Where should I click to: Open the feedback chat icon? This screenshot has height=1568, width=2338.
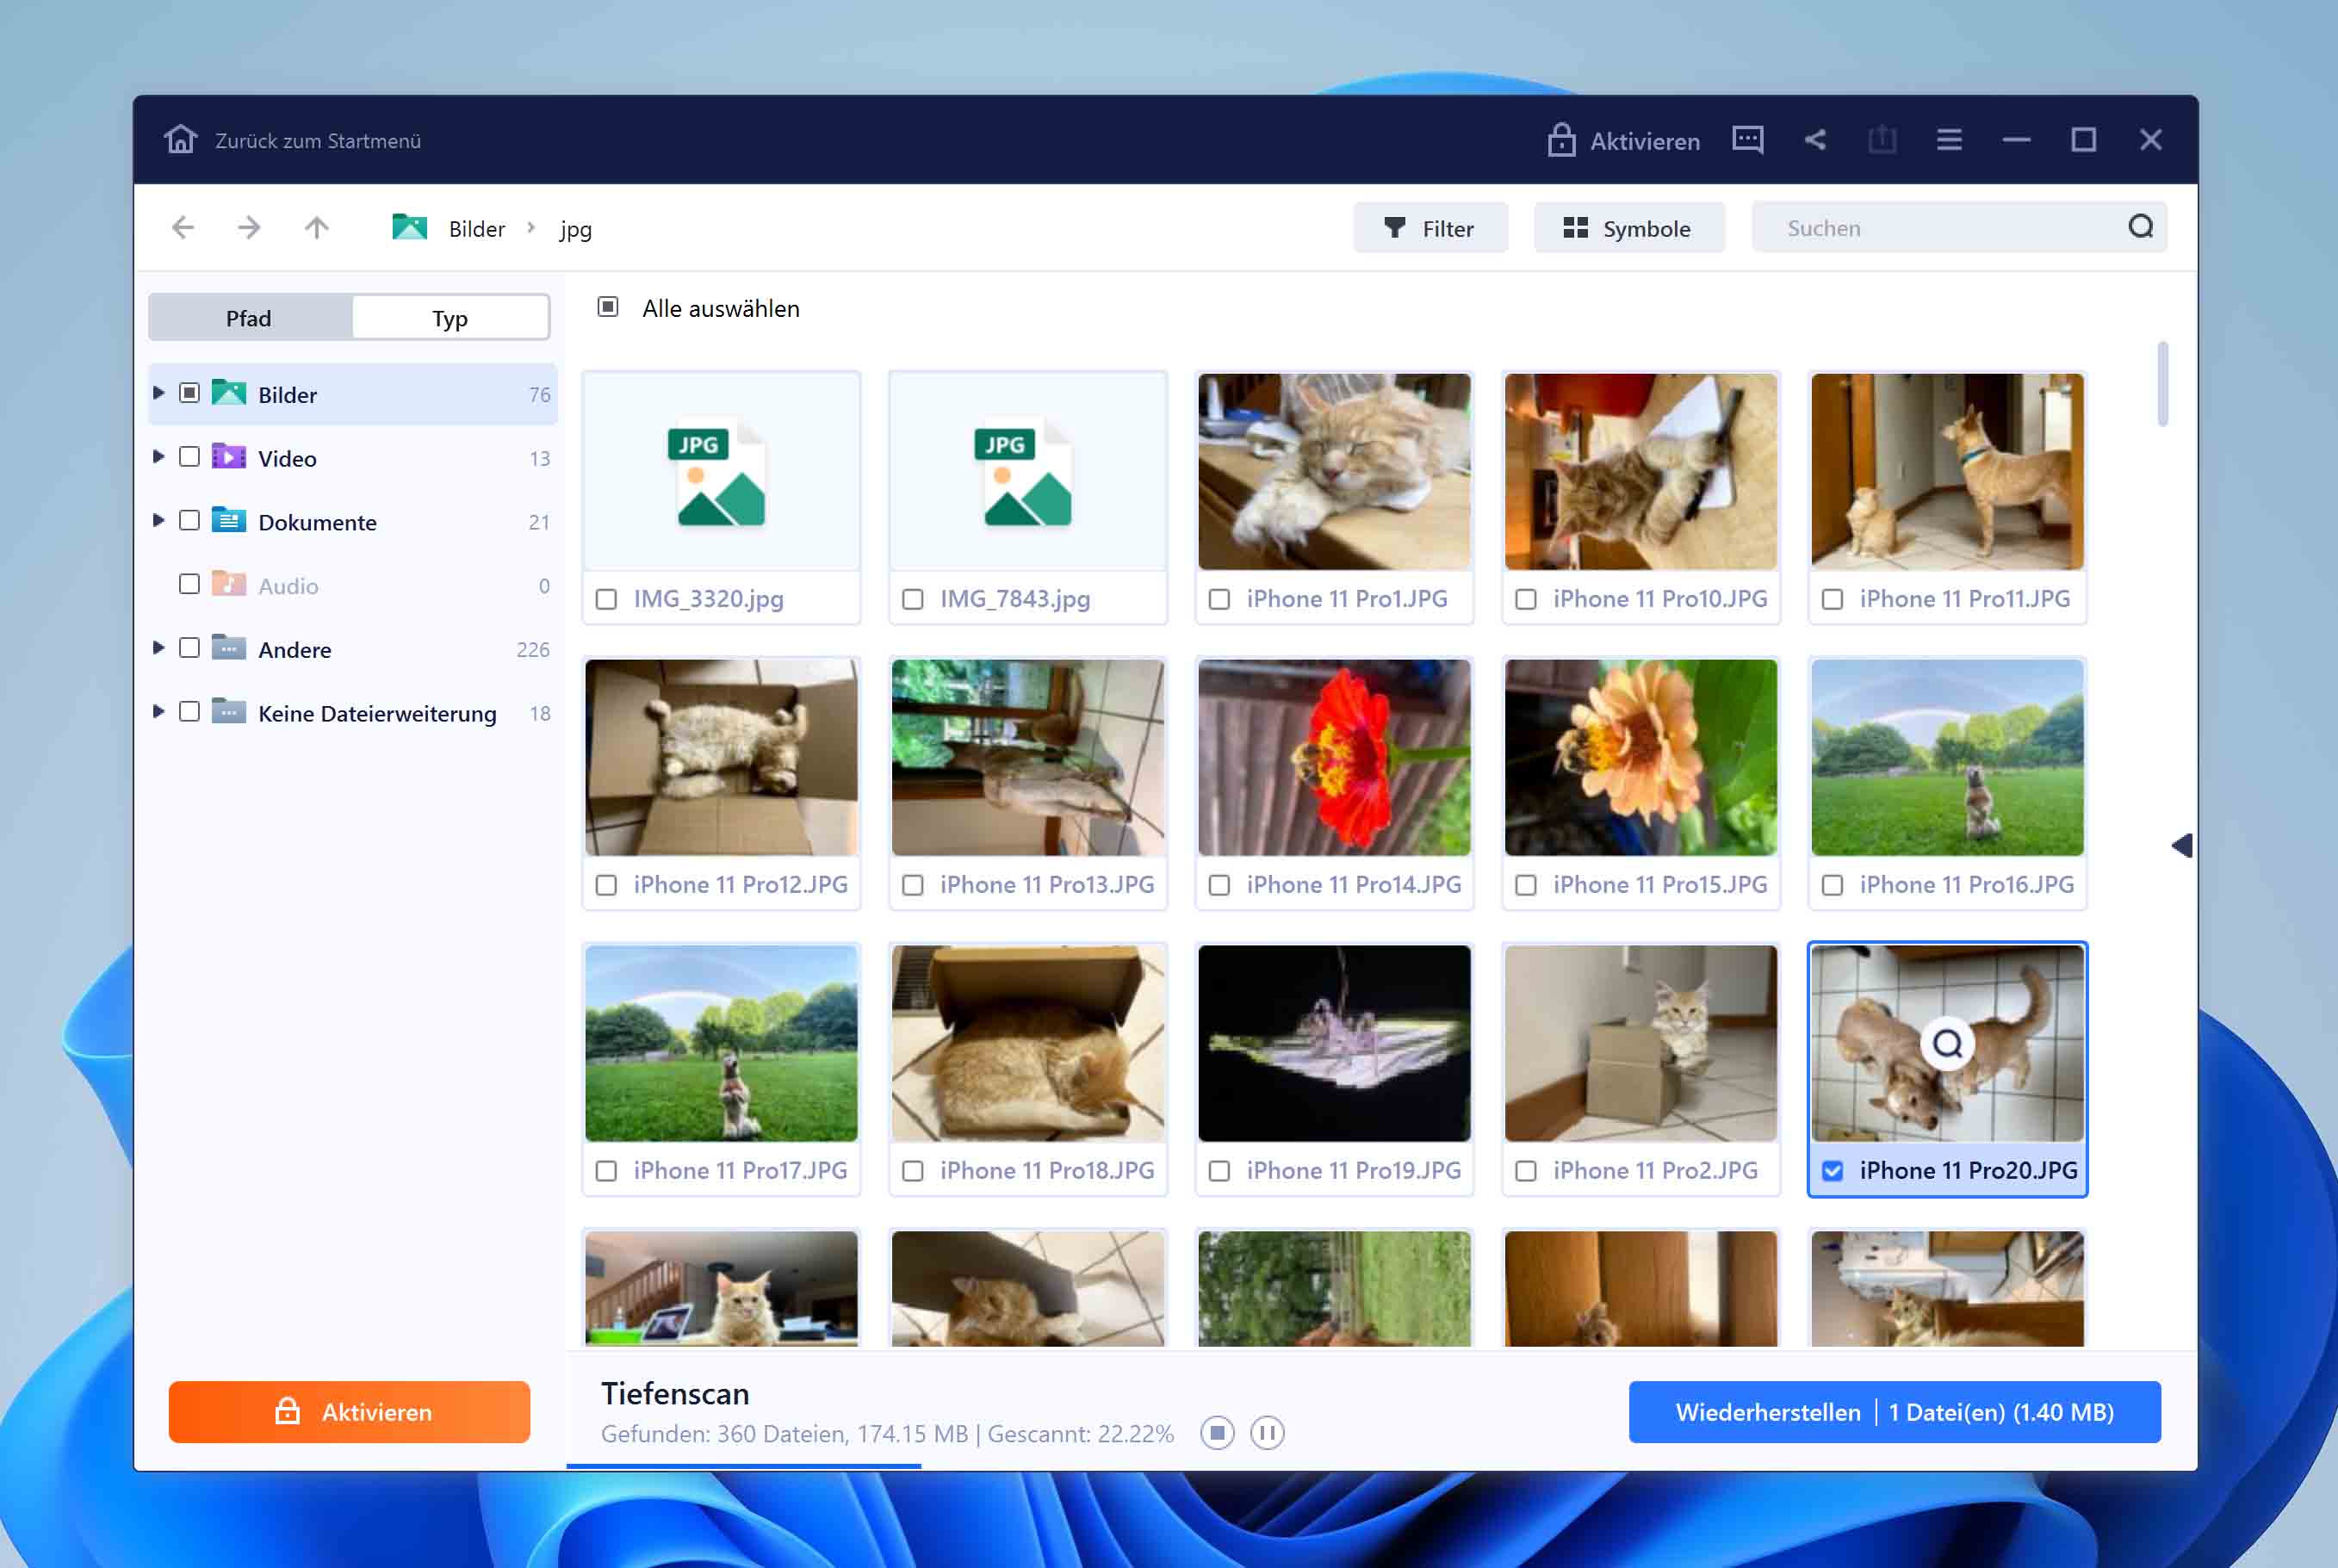1747,139
